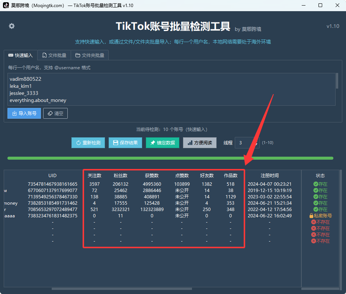Click the 粉丝数 column header
Viewport: 346px width, 294px height.
tap(121, 176)
